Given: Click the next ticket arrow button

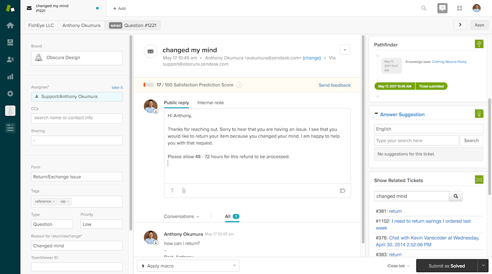Looking at the screenshot, I should click(460, 25).
